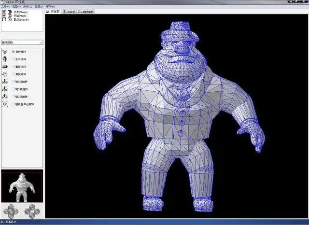Click the vertical rotation icon
Screen dimensions: 309x225
pos(5,67)
